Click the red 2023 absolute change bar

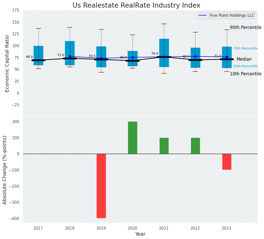[227, 162]
